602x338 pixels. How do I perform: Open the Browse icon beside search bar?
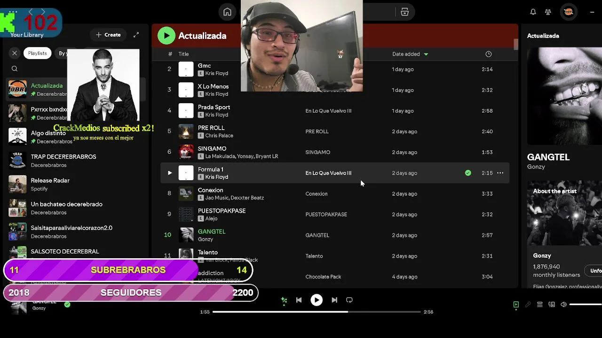404,12
